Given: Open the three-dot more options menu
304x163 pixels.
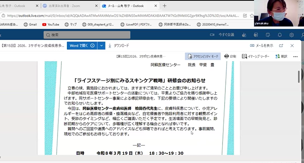Looking at the screenshot, I should tap(296, 56).
